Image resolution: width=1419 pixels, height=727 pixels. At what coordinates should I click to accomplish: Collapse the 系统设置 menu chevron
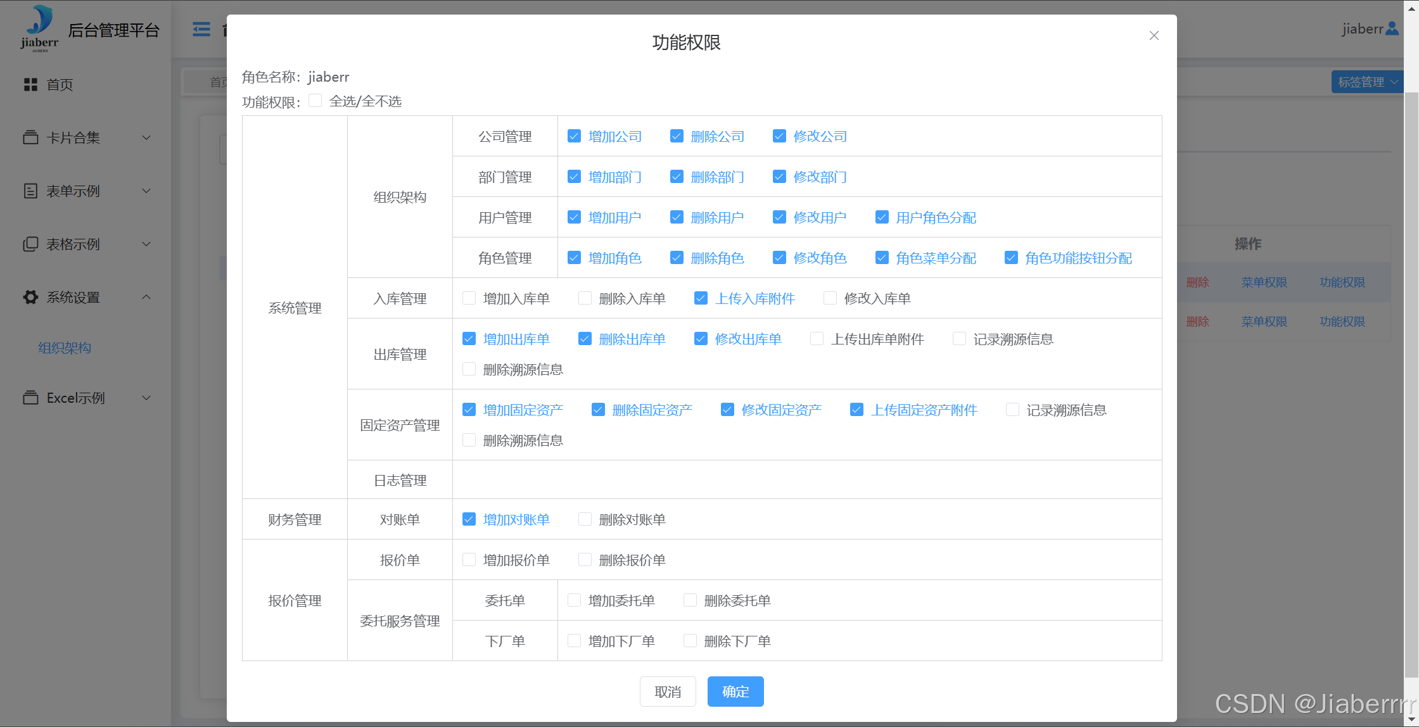pos(146,297)
